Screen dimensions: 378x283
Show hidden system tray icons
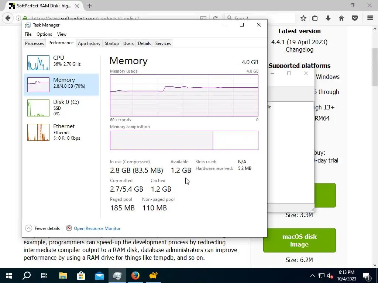pos(312,276)
